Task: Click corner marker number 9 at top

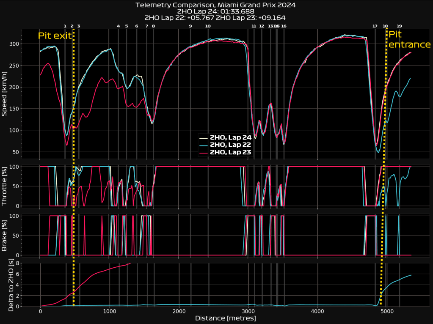Action: click(190, 26)
